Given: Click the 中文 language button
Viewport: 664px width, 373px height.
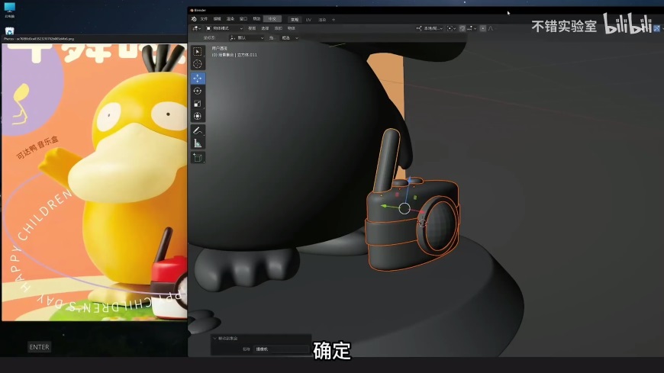Looking at the screenshot, I should 272,19.
